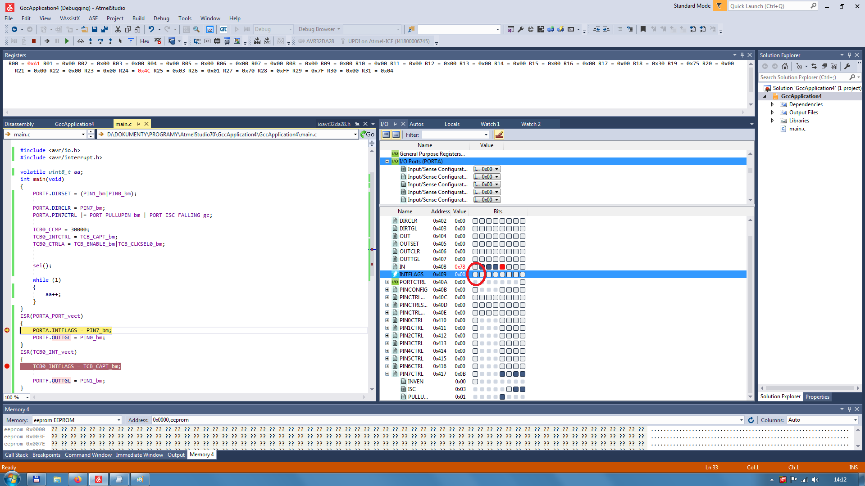865x486 pixels.
Task: Click the Cut scissors icon
Action: click(118, 29)
